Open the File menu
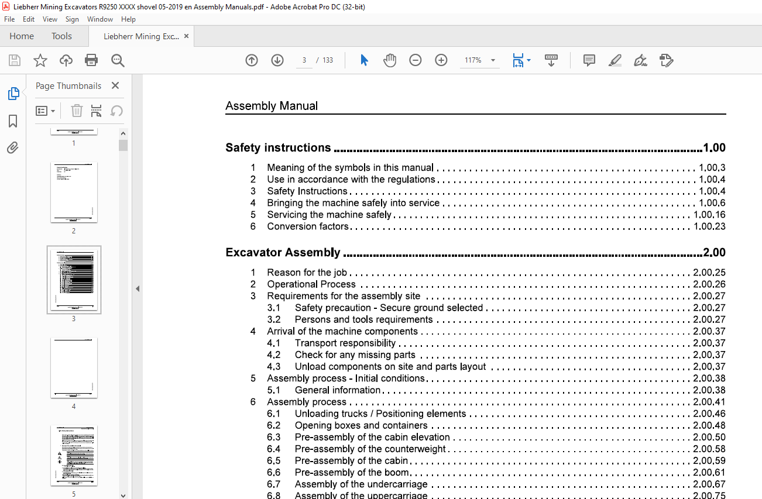 pos(9,19)
